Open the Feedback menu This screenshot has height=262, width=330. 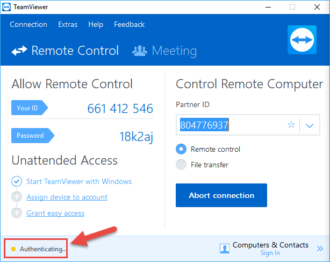129,24
